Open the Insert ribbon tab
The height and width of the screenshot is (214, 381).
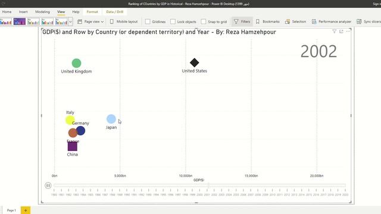[x=23, y=12]
